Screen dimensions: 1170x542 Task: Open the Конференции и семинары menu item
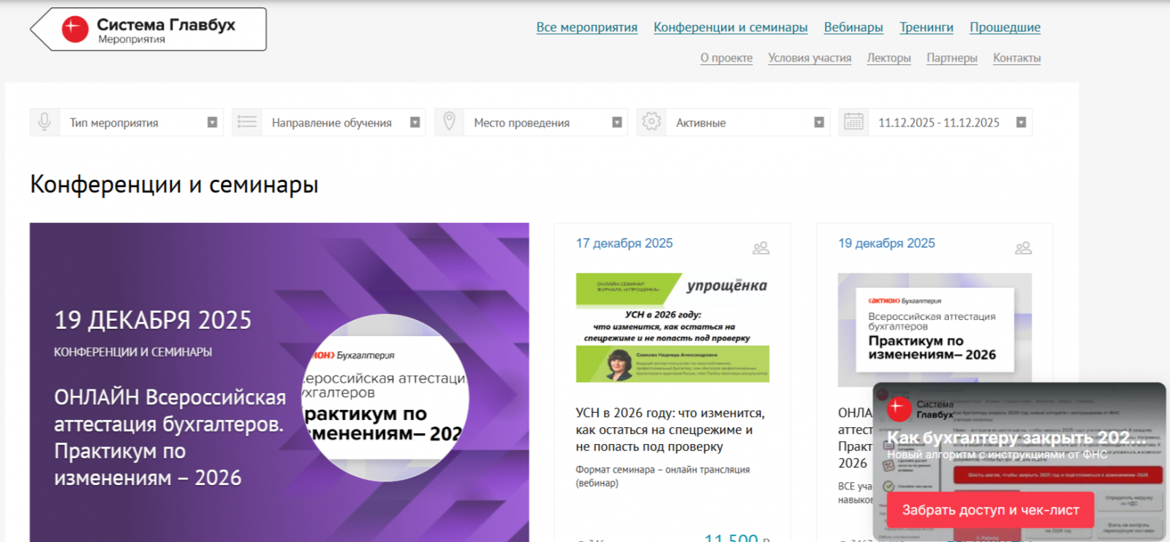731,27
